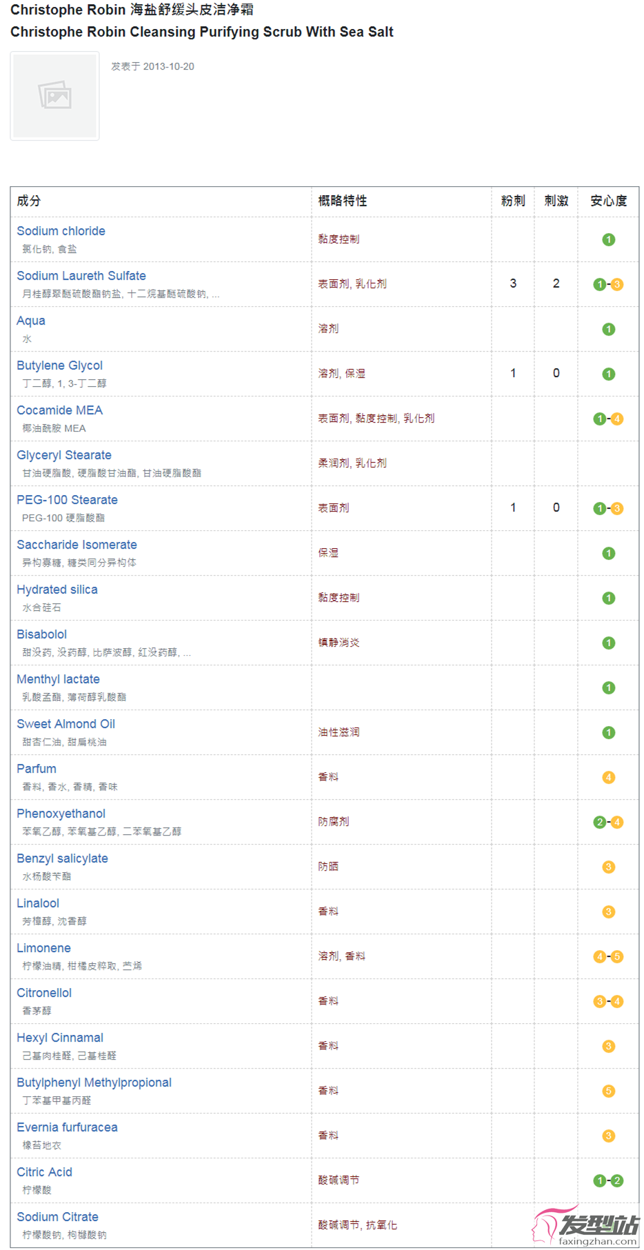Open the Butylene Glycol ingredient link

[x=59, y=365]
